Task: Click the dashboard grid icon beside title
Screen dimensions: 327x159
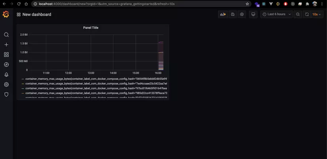Action: click(19, 15)
